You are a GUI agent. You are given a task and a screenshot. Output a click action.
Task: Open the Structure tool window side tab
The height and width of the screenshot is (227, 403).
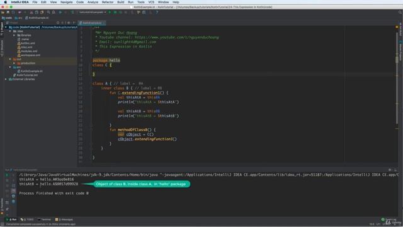coord(2,48)
